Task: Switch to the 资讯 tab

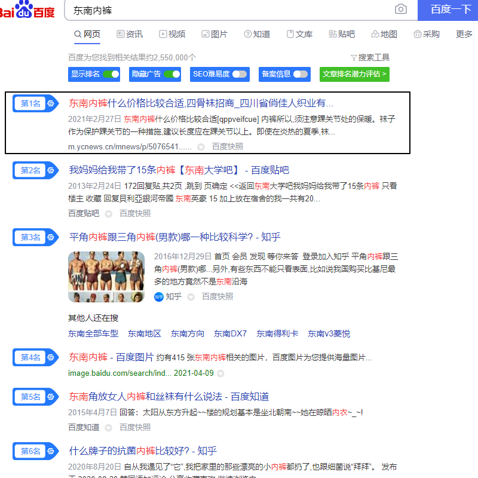Action: [x=130, y=34]
